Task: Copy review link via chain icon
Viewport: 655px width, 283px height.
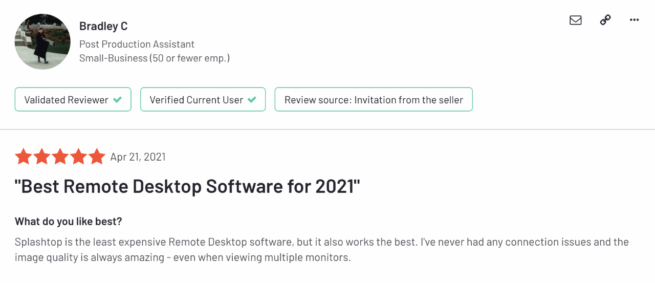Action: (605, 20)
